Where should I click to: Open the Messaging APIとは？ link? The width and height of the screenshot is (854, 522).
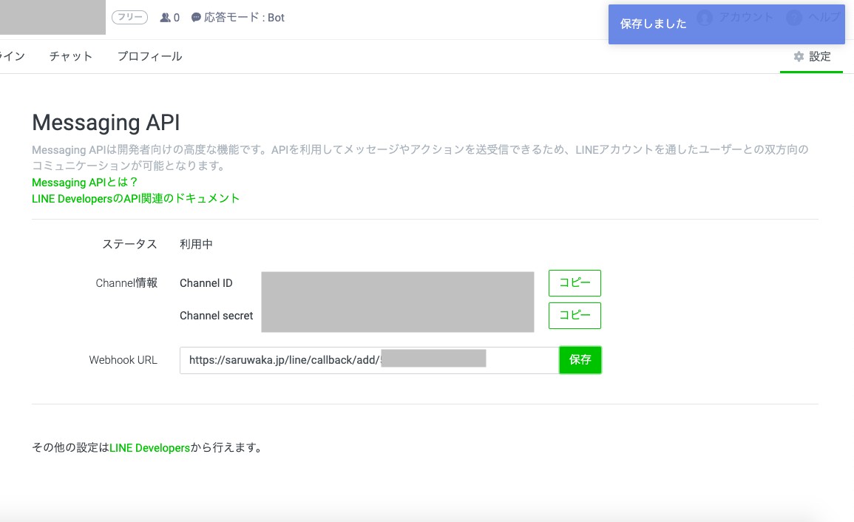pyautogui.click(x=85, y=182)
